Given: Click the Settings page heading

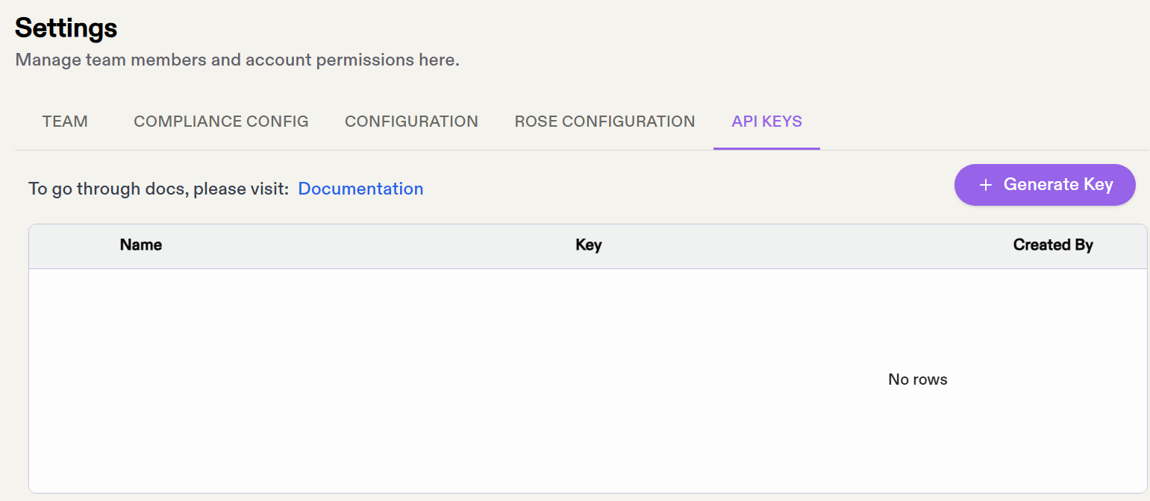Looking at the screenshot, I should 66,28.
